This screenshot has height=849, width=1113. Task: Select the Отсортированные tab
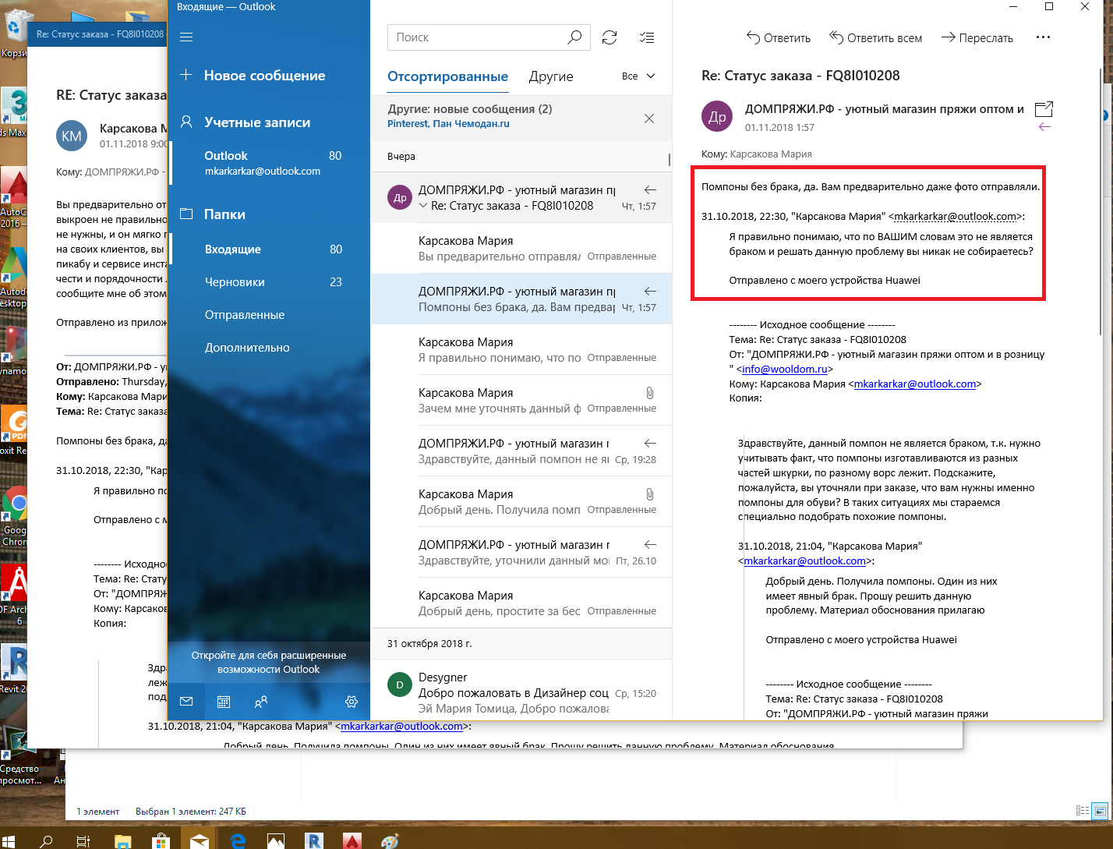tap(447, 76)
